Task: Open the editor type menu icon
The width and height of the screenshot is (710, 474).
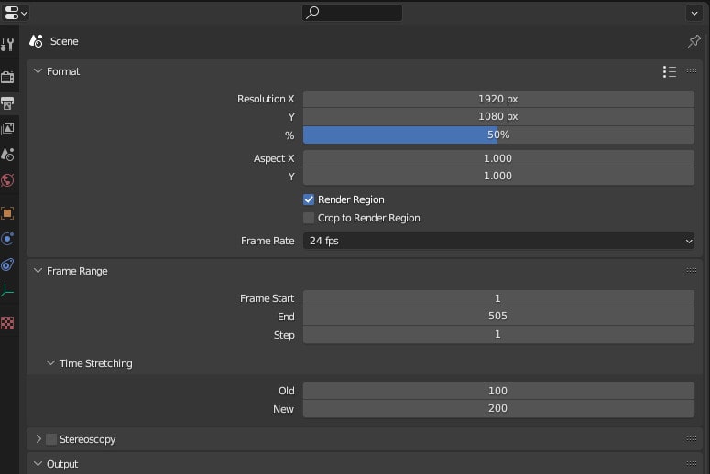Action: coord(15,13)
